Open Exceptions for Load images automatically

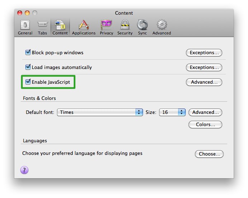[x=204, y=67]
